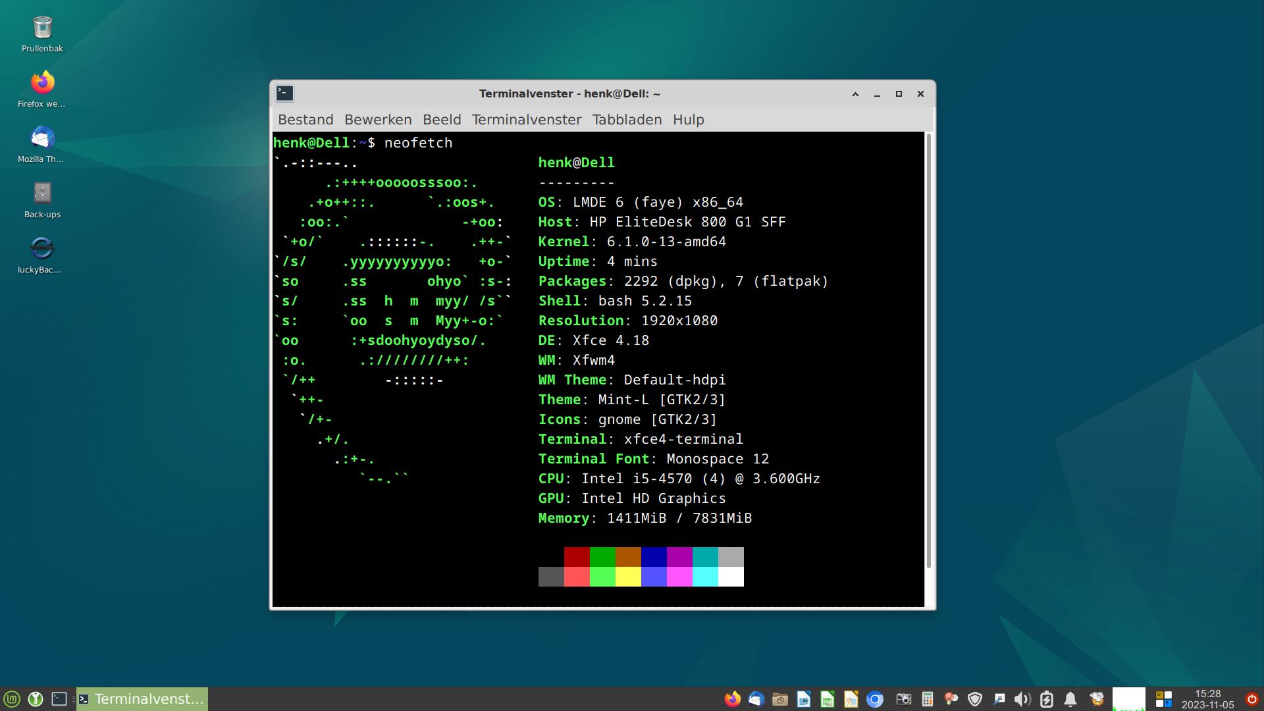Image resolution: width=1264 pixels, height=711 pixels.
Task: Click the 'Memory: 1411MiB / 7831MiB' line
Action: (x=645, y=518)
